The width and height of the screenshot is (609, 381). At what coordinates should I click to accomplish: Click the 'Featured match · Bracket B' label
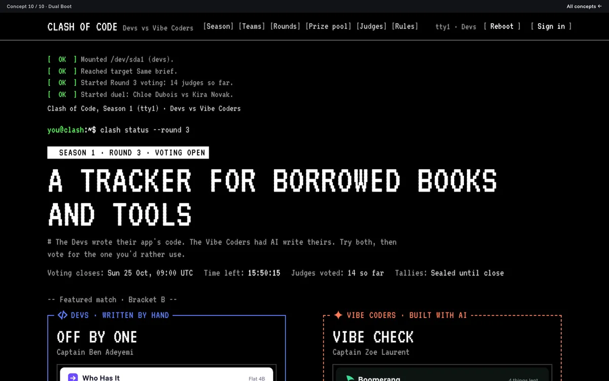pyautogui.click(x=112, y=300)
